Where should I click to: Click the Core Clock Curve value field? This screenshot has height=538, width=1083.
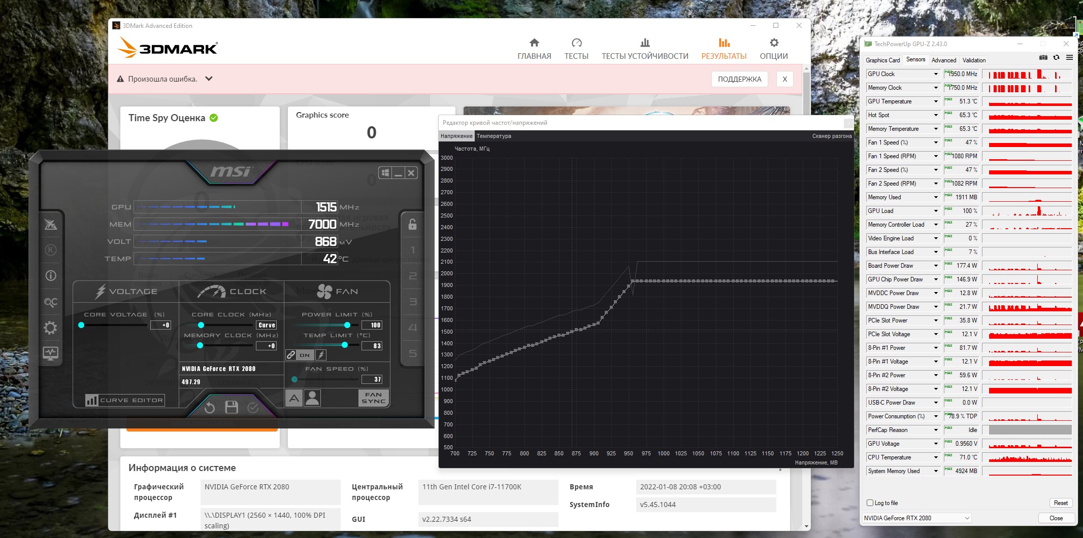(x=267, y=325)
